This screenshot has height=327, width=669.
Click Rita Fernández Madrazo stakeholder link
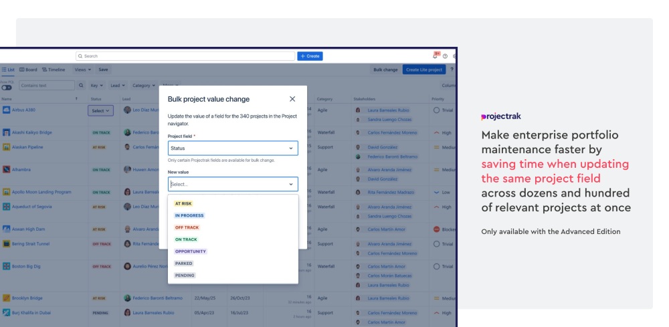coord(391,193)
